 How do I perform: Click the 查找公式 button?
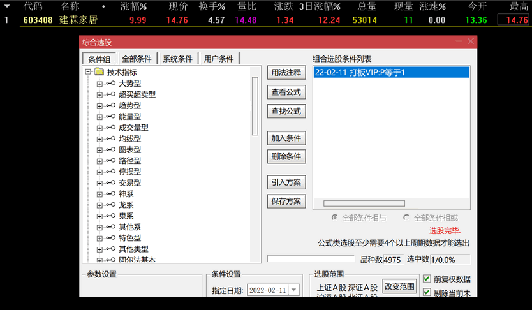coord(286,111)
